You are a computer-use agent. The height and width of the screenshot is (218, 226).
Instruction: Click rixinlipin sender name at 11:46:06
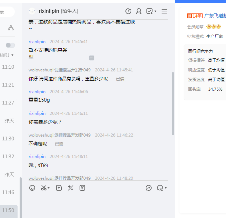click(37, 92)
